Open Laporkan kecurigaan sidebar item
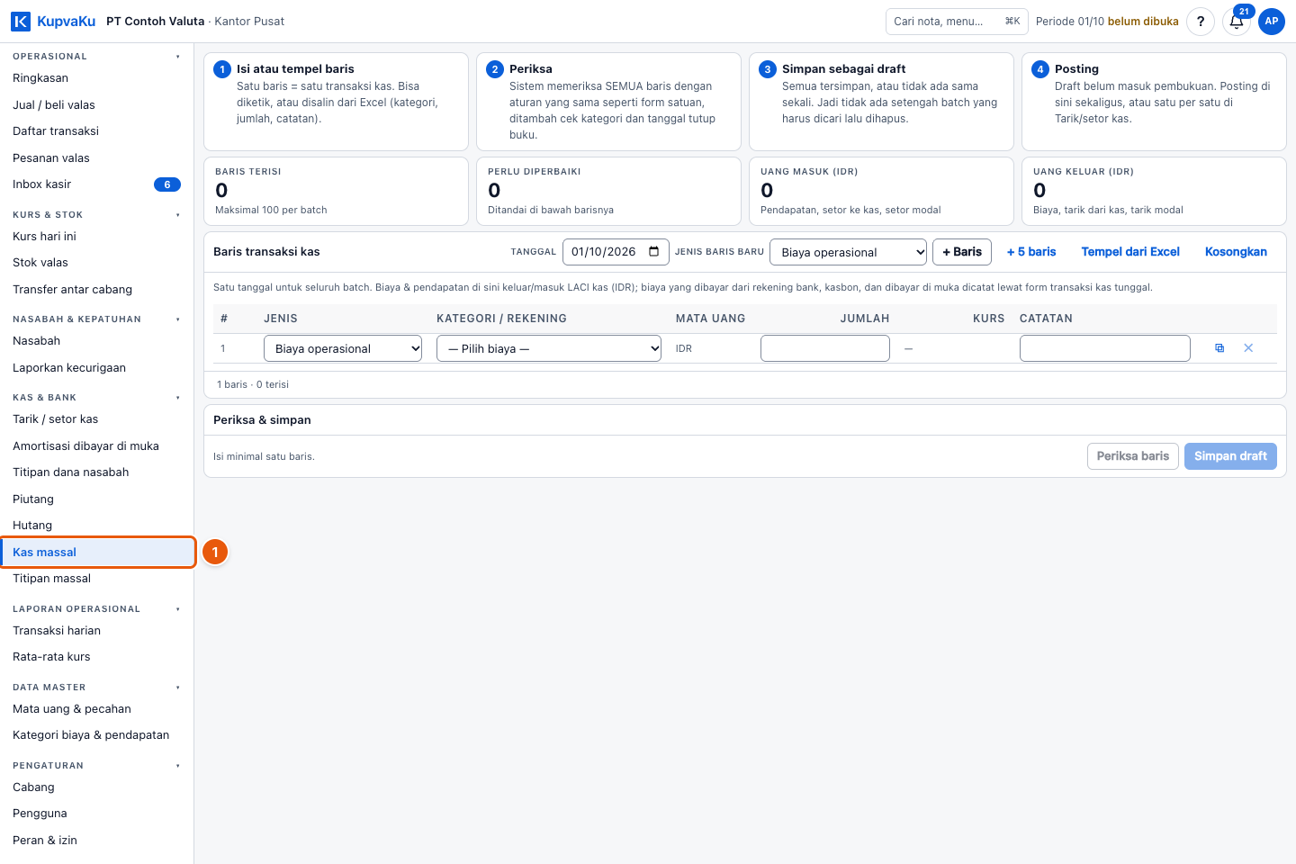The height and width of the screenshot is (864, 1296). point(97,367)
